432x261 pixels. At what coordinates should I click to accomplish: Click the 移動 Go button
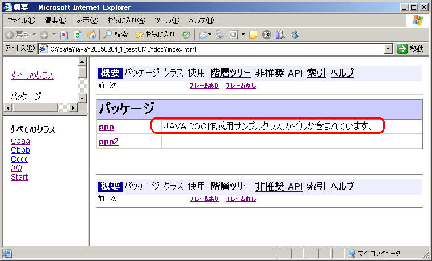tap(411, 49)
